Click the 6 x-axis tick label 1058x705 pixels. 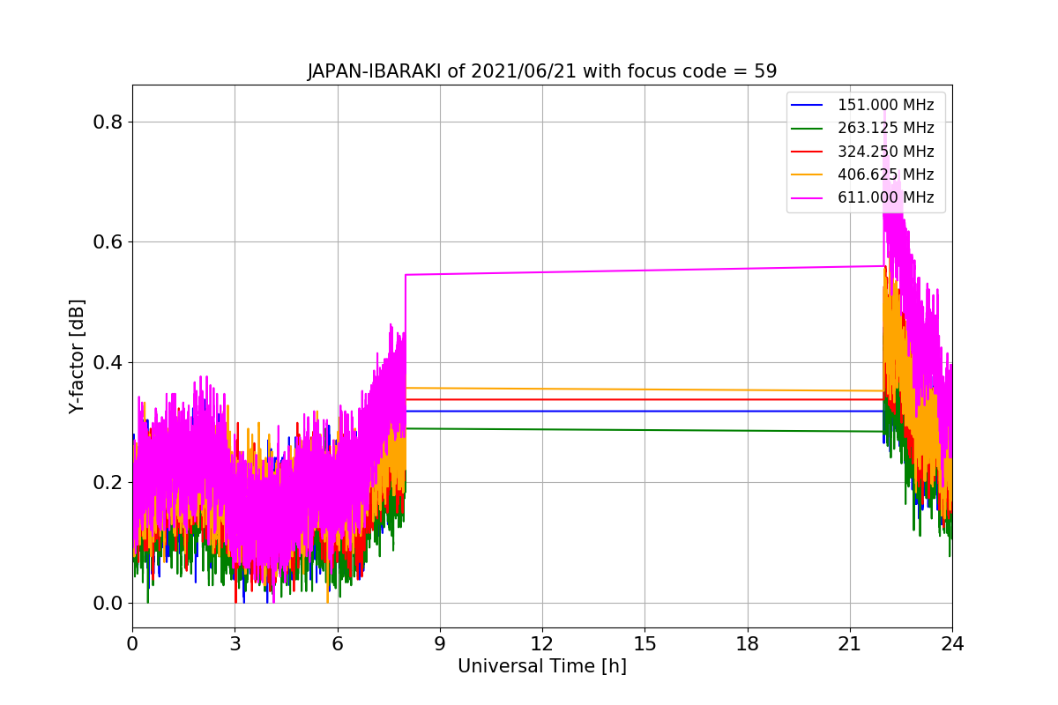pos(338,644)
